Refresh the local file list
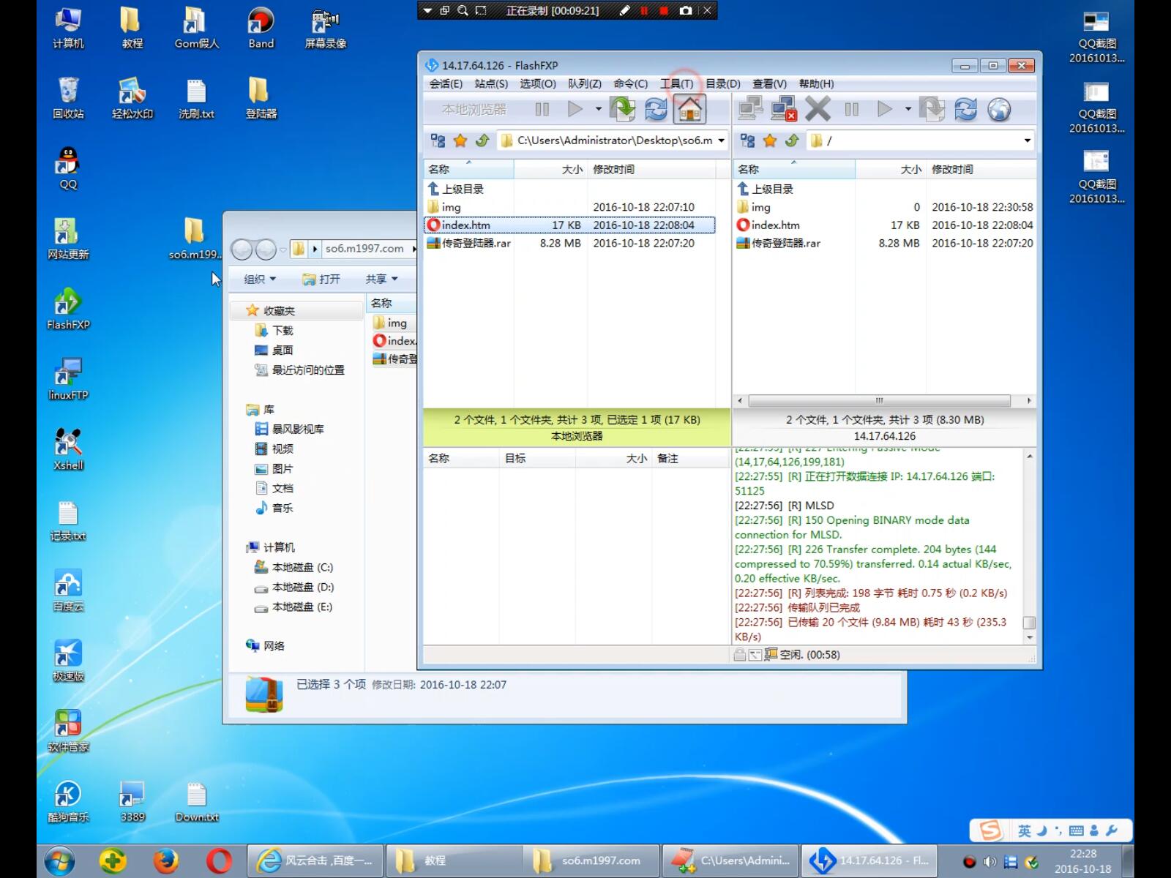This screenshot has width=1171, height=878. [x=656, y=109]
